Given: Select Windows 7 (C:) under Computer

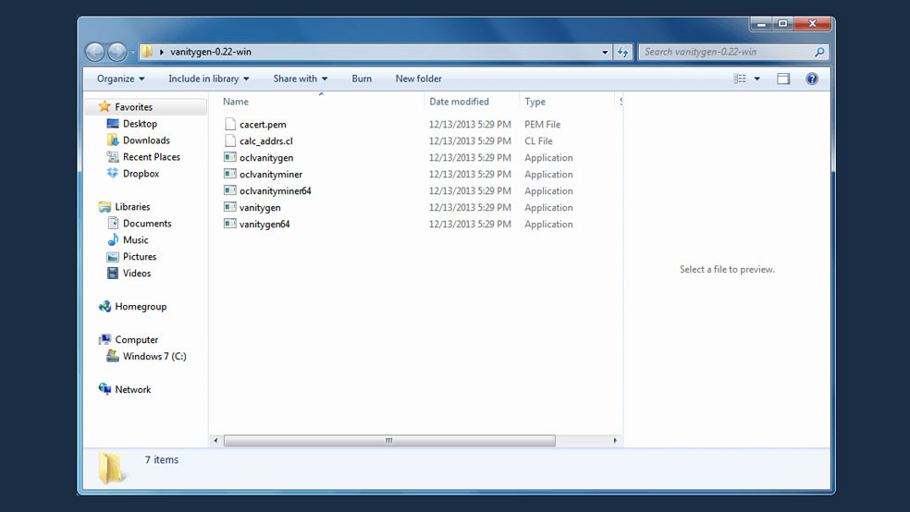Looking at the screenshot, I should click(154, 356).
